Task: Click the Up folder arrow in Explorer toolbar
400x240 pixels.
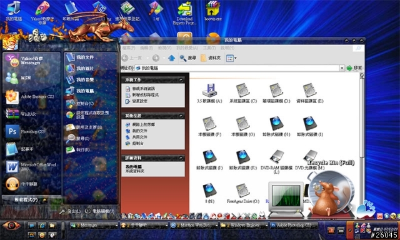Action: pos(172,58)
